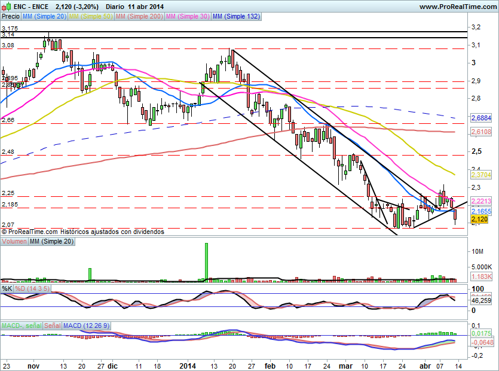
Task: Open the MACD (12 26 9) label
Action: (85, 325)
